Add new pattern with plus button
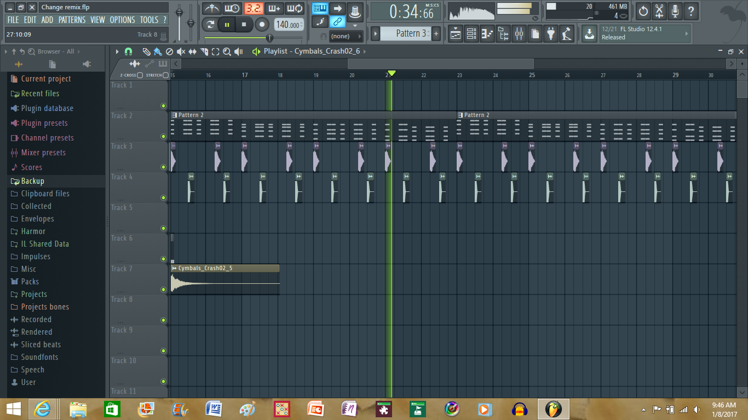The height and width of the screenshot is (420, 748). [436, 33]
